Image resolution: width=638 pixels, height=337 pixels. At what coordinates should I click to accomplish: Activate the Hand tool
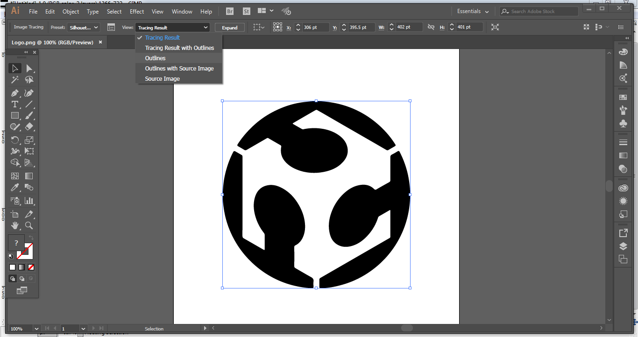(x=15, y=225)
